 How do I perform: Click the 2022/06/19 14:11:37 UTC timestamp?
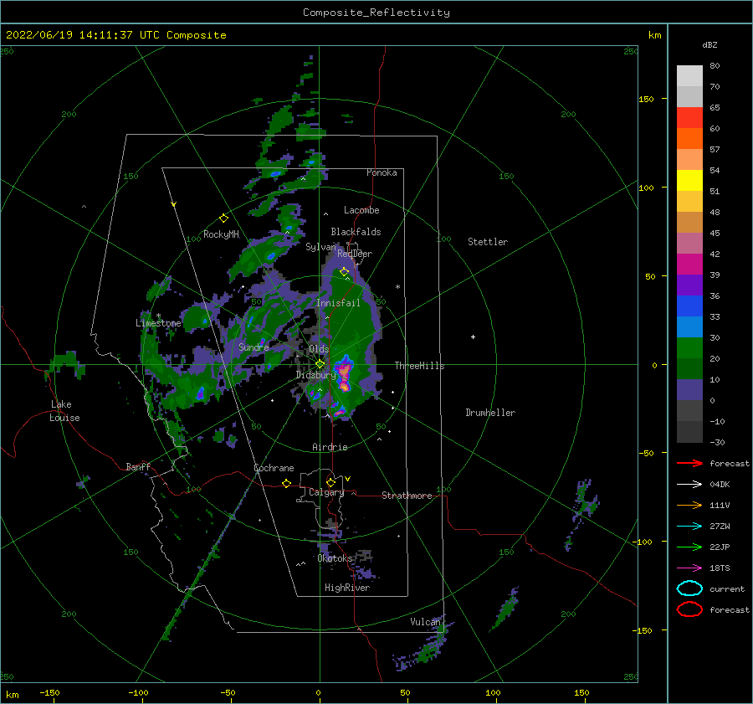(73, 35)
